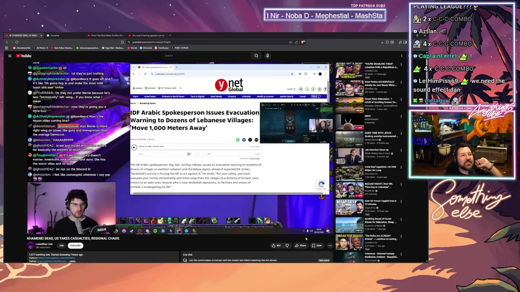
Task: Open options for Coral Reef Aquarium video
Action: (401, 167)
